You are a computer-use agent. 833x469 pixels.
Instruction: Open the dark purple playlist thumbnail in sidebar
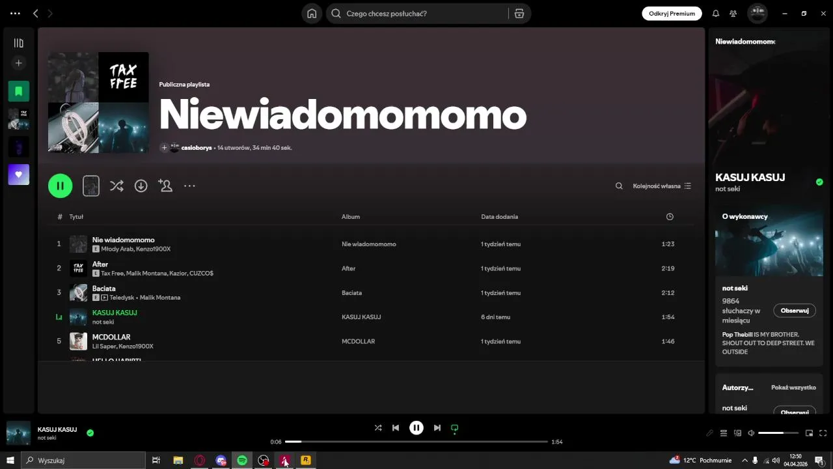pyautogui.click(x=19, y=147)
